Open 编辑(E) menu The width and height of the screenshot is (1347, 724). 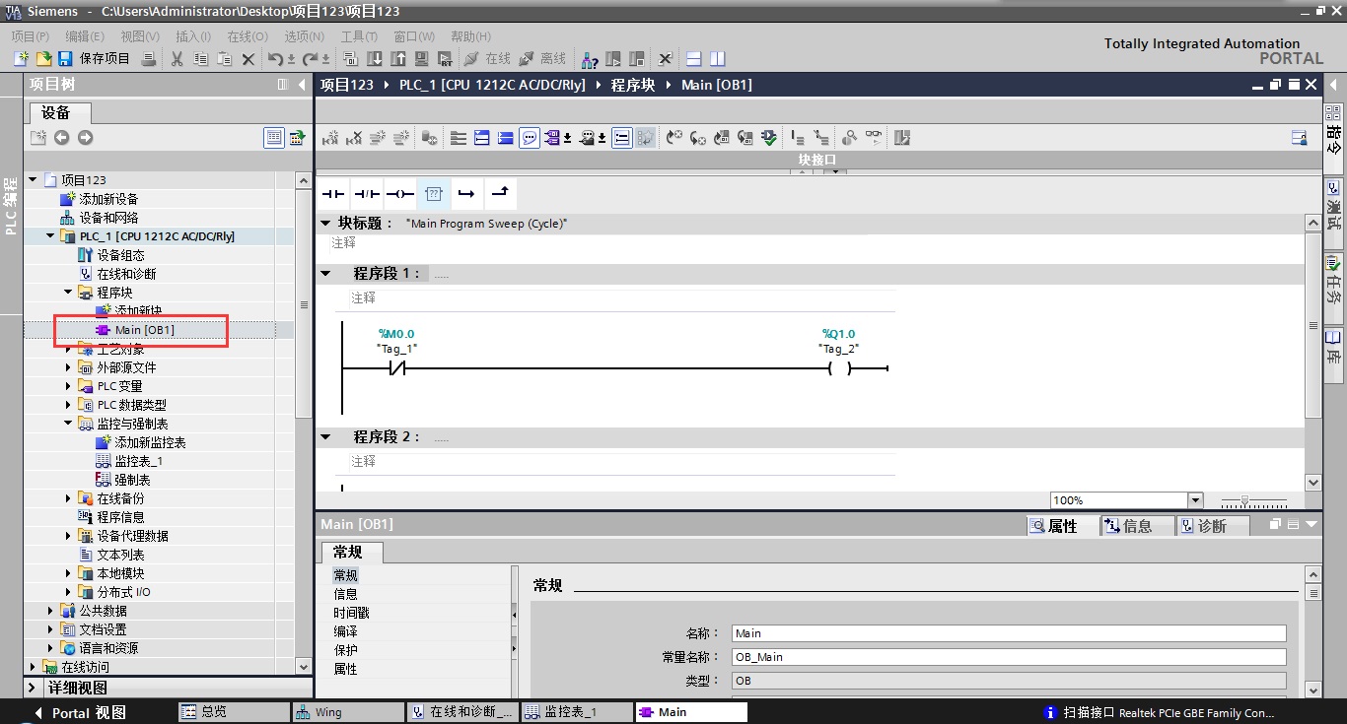85,36
